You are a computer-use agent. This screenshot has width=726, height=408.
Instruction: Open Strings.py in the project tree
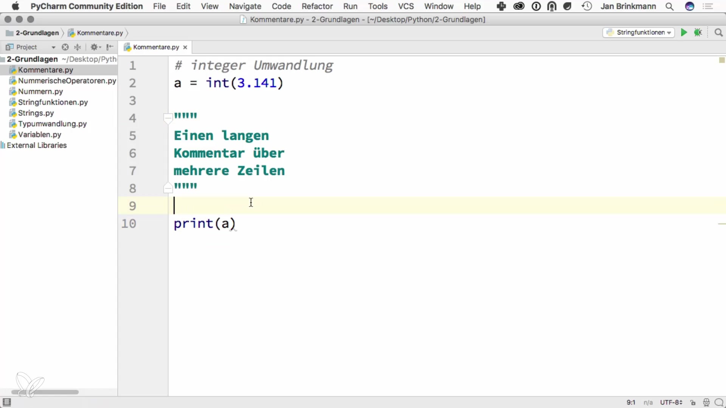pyautogui.click(x=36, y=113)
